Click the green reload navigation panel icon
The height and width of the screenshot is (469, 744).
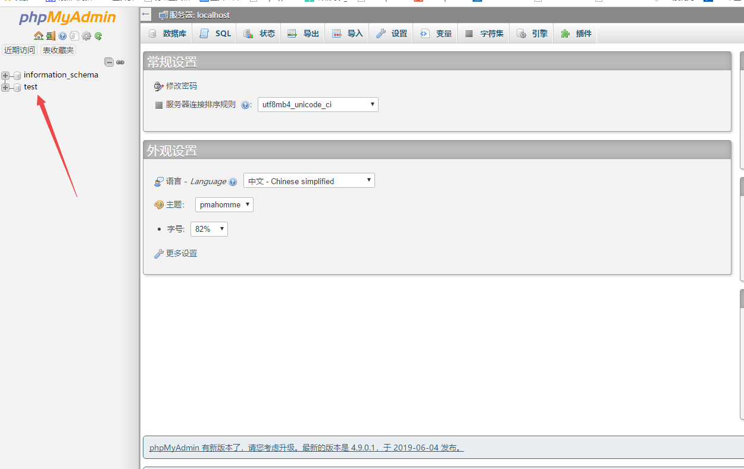coord(98,36)
